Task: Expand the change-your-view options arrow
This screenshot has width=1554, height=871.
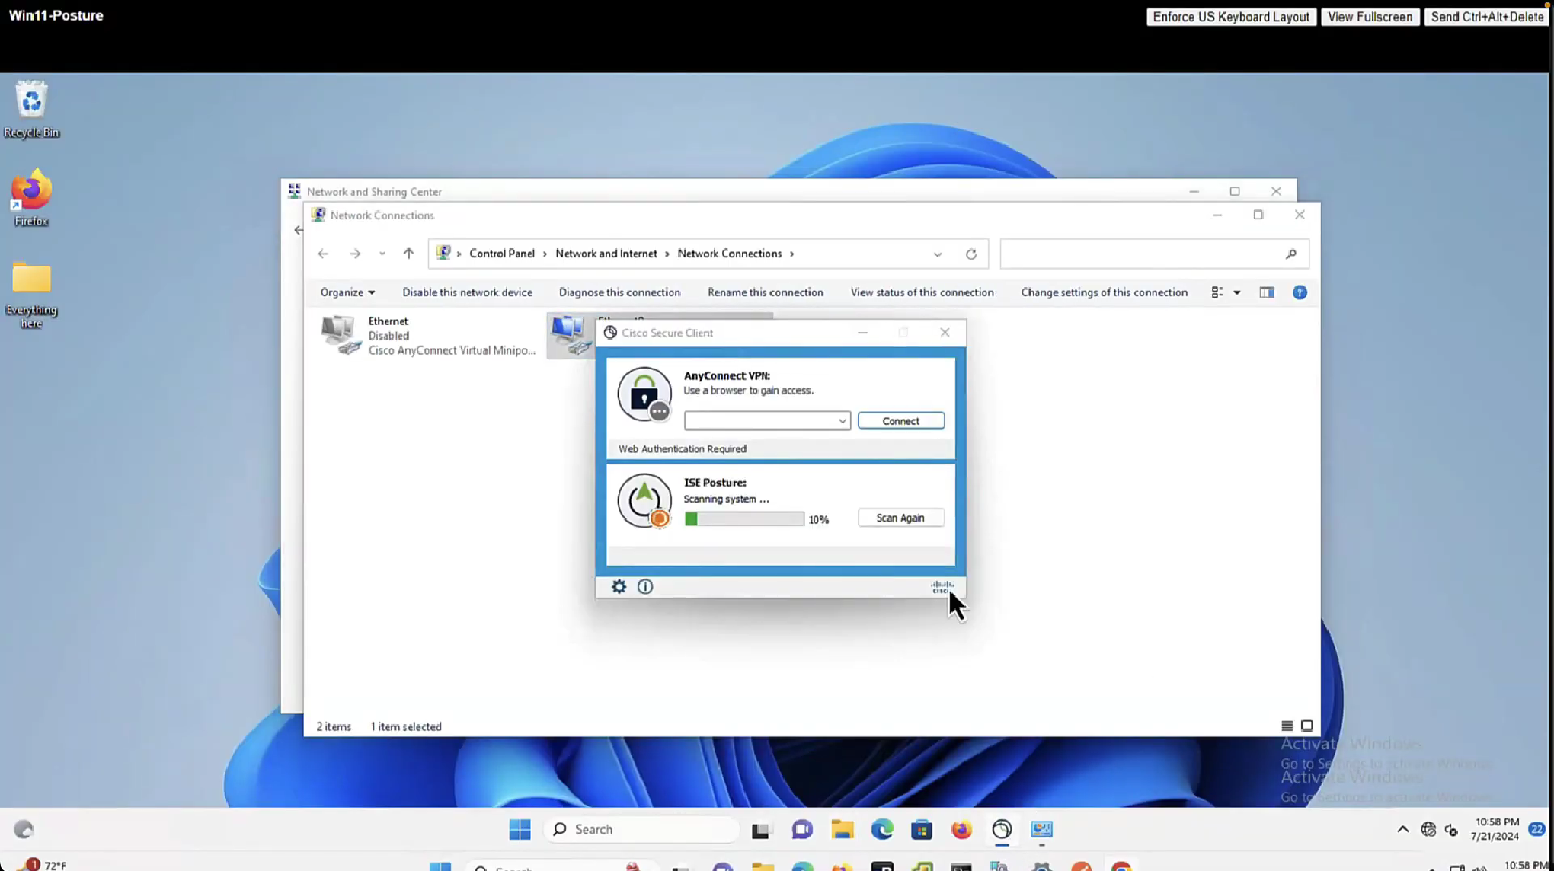Action: [1237, 292]
